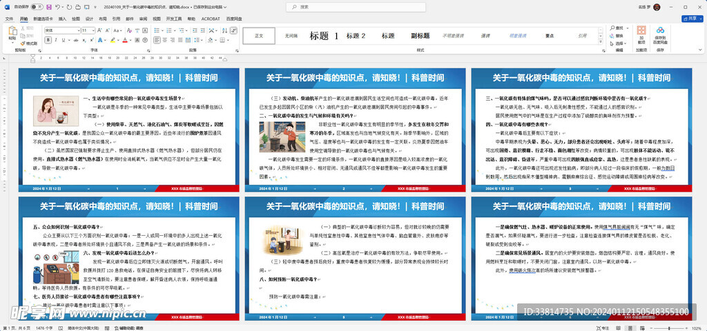
Task: Justify the paragraph text
Action: pyautogui.click(x=180, y=40)
